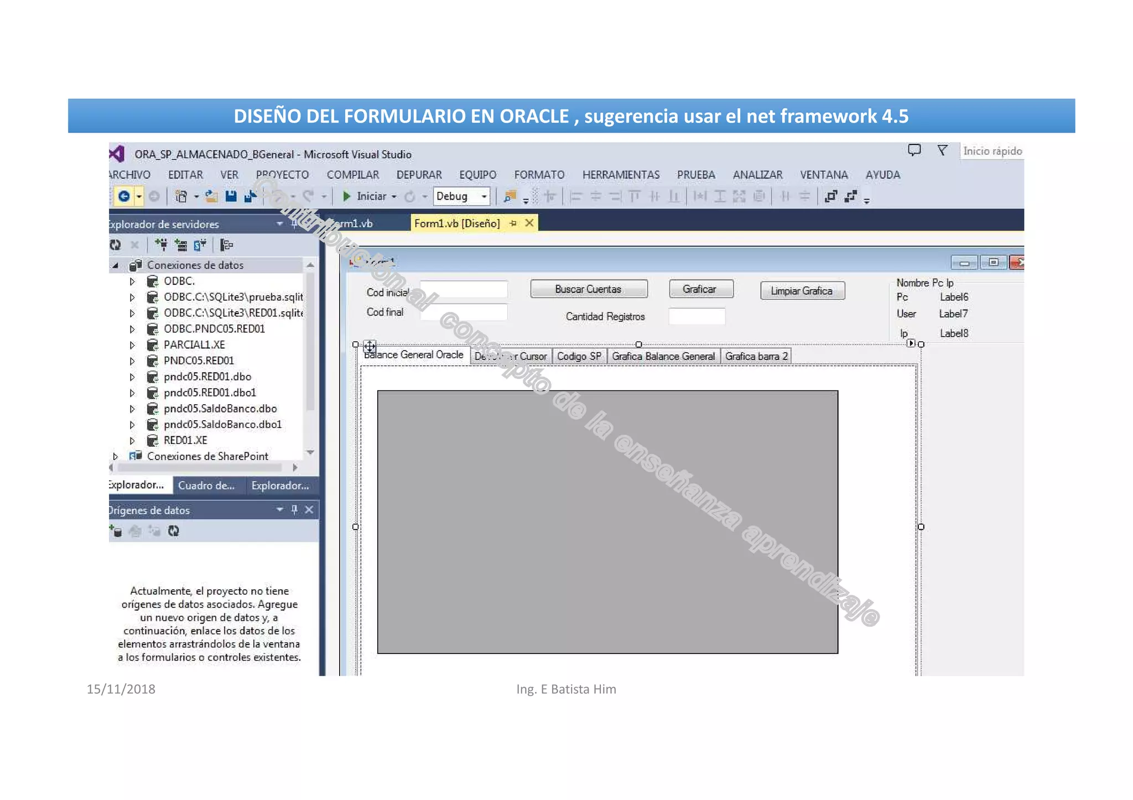
Task: Click the Limpiar Grafica button
Action: click(803, 291)
